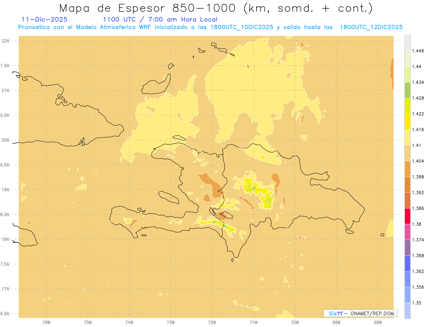The width and height of the screenshot is (424, 327).
Task: Click the color bar value 1.428
Action: pyautogui.click(x=419, y=98)
